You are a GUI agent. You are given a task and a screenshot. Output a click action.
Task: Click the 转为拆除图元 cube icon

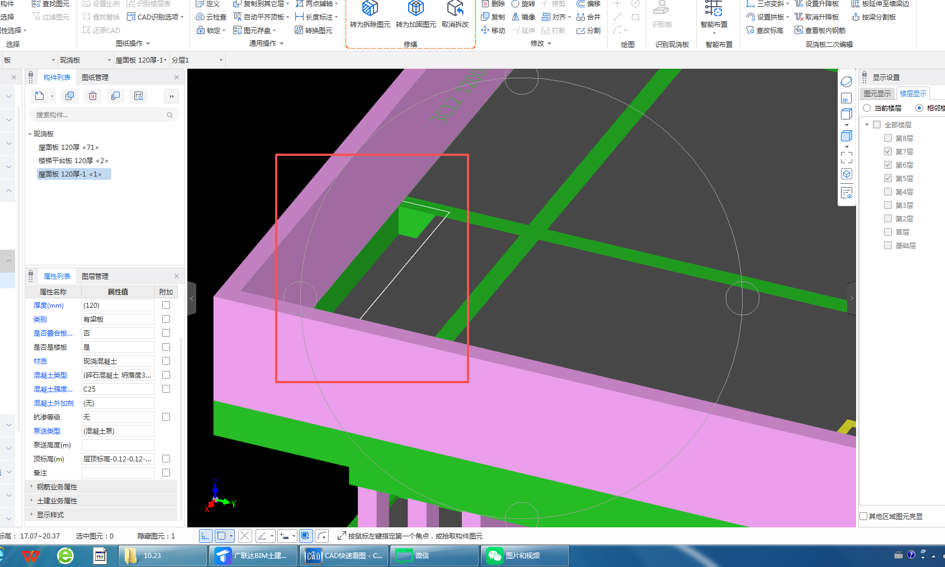[x=370, y=8]
